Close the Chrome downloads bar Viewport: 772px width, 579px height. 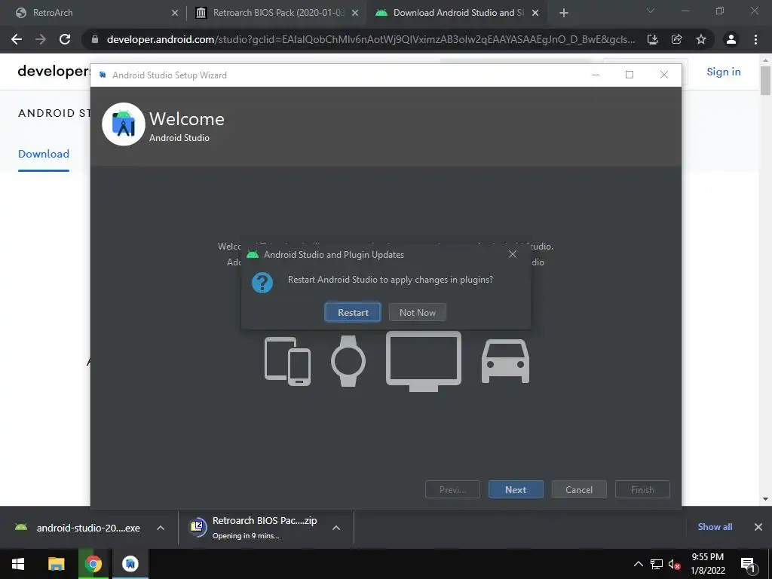click(758, 527)
